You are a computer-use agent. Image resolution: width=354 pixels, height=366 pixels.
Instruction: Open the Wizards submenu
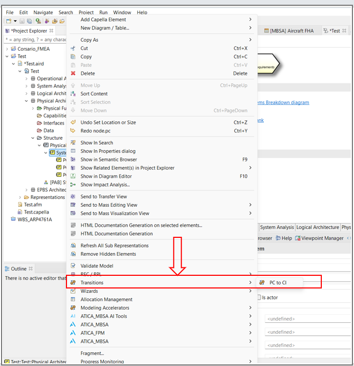coord(161,291)
